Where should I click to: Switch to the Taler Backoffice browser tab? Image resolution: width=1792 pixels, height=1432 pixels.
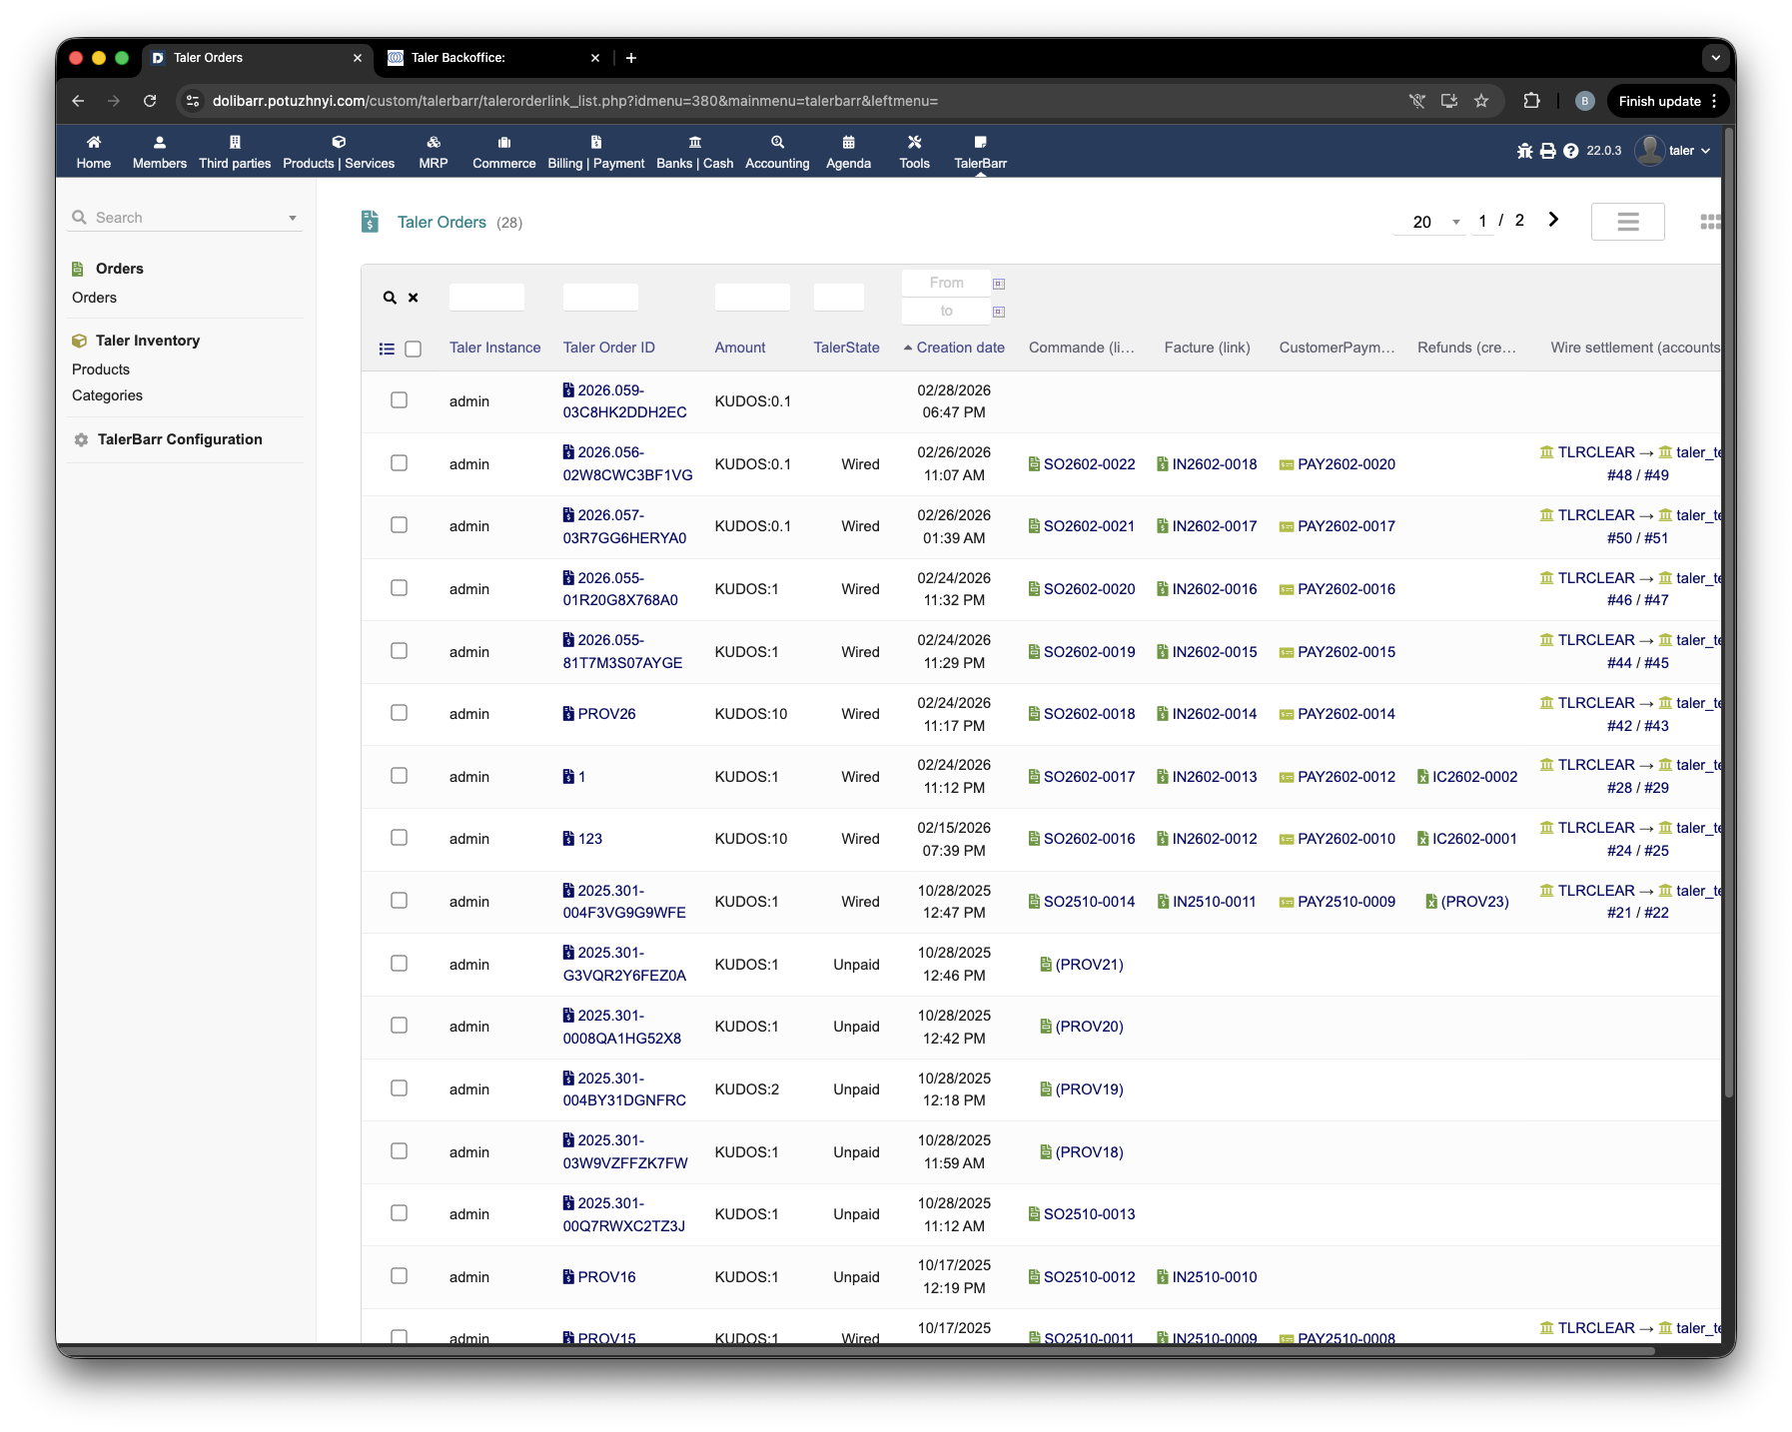pyautogui.click(x=489, y=58)
